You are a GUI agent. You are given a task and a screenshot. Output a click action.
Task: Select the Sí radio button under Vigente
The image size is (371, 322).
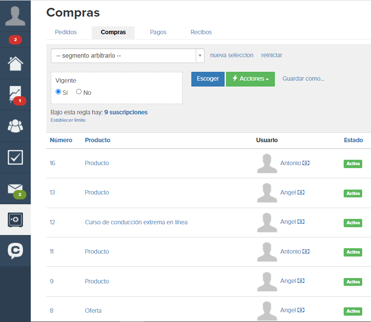(x=58, y=92)
